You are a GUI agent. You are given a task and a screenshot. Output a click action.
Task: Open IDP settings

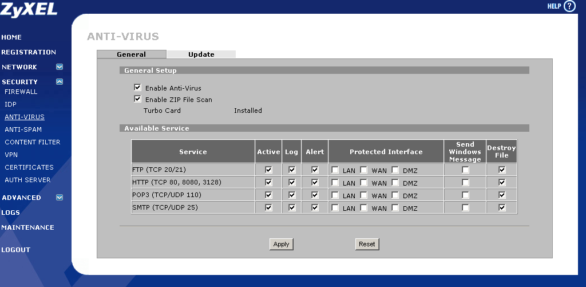(10, 104)
